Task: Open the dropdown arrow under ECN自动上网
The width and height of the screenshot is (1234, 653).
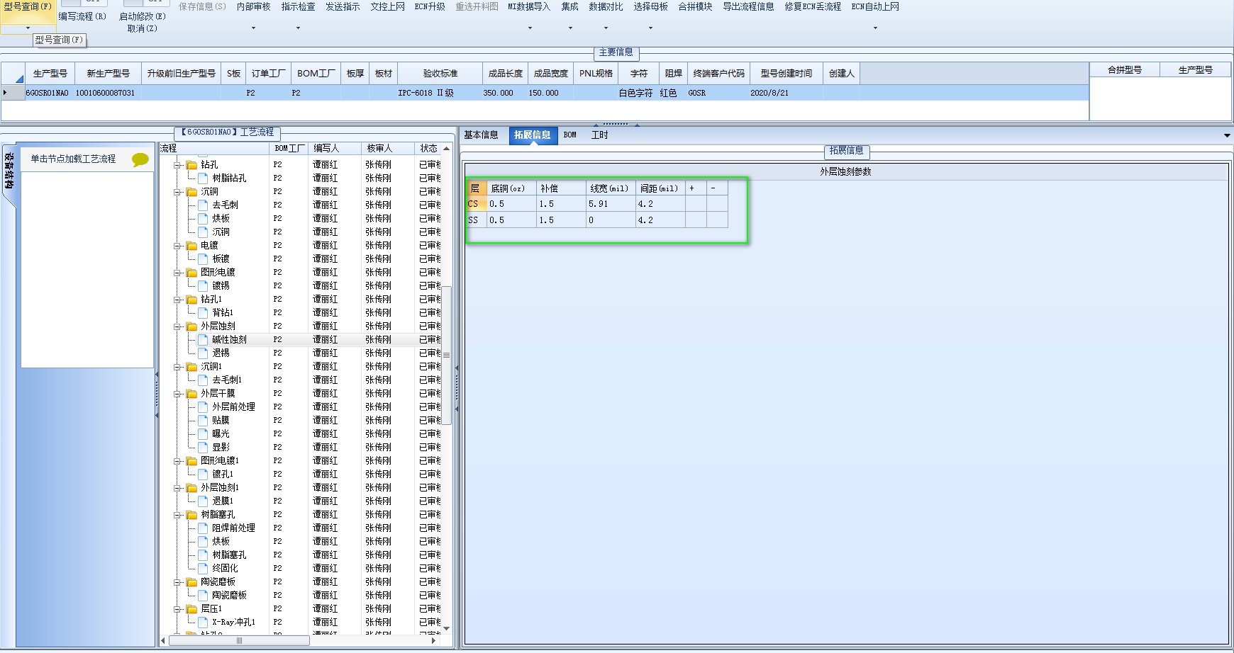Action: click(875, 28)
